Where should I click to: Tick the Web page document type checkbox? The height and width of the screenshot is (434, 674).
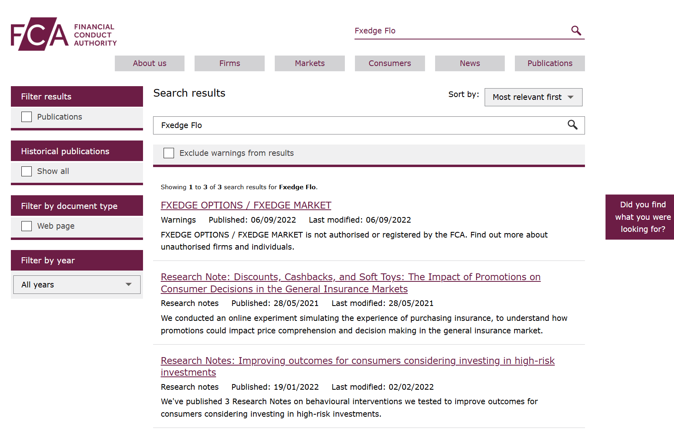point(27,226)
